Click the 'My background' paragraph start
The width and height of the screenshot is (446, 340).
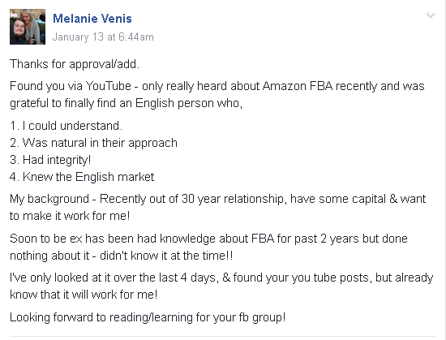pos(49,199)
